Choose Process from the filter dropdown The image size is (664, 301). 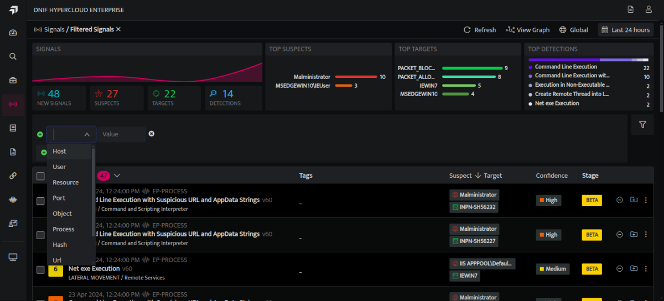(69, 229)
